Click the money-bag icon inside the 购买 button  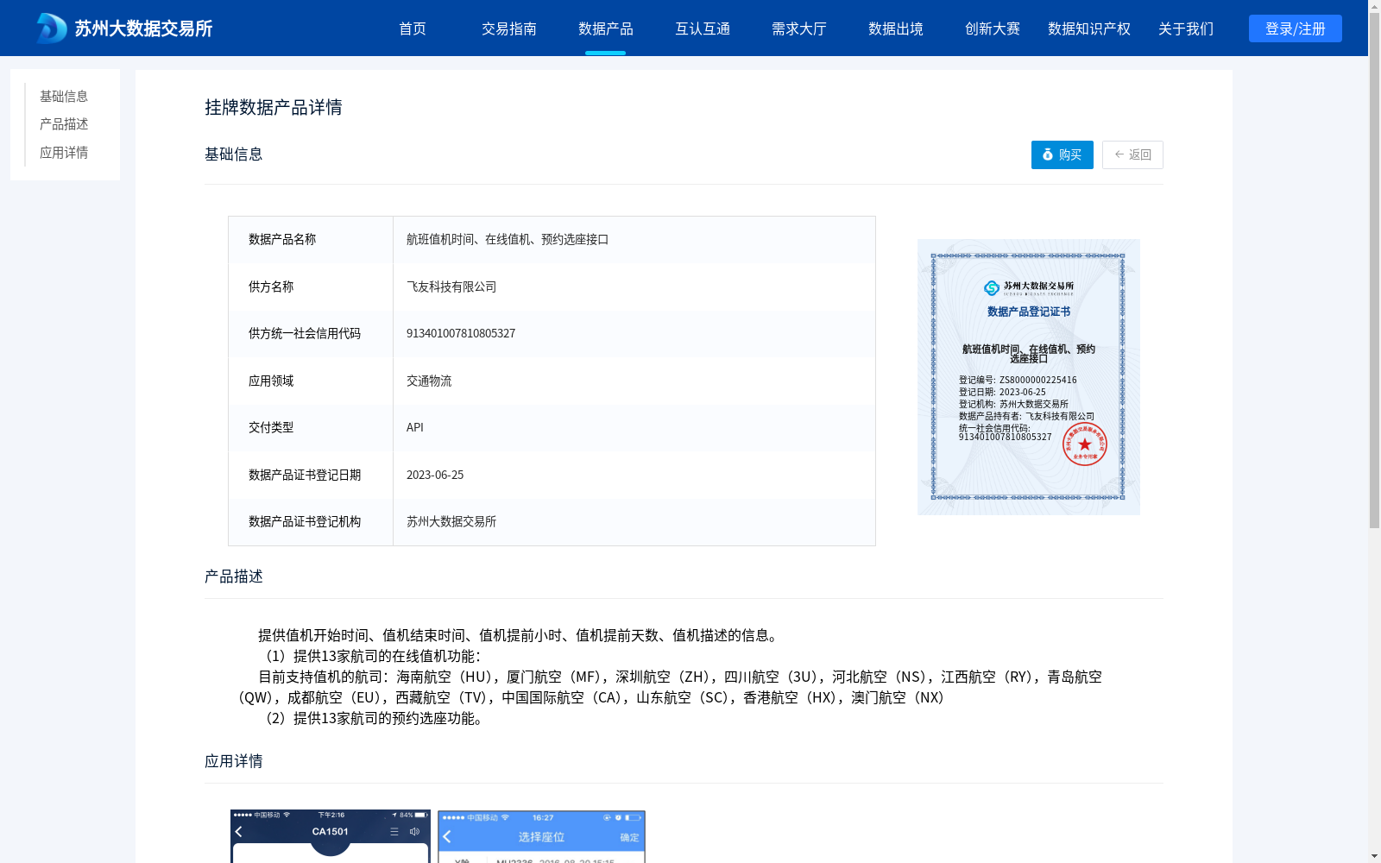1048,154
